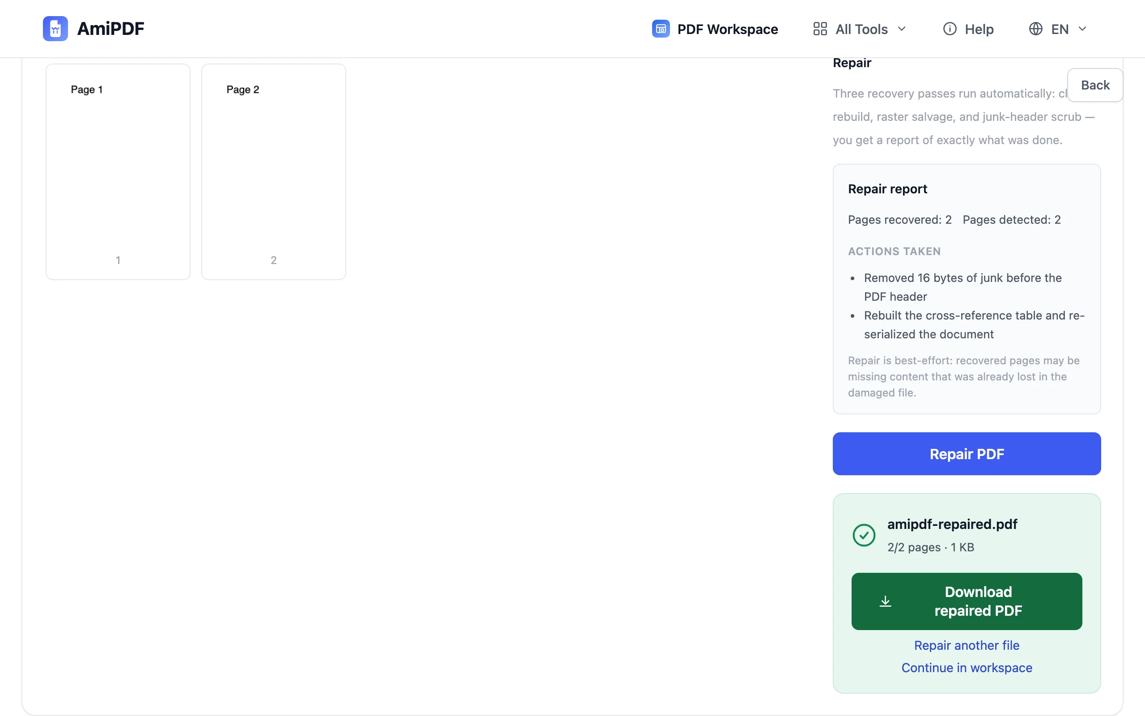Click the green checkmark success icon
1145x716 pixels.
[864, 535]
